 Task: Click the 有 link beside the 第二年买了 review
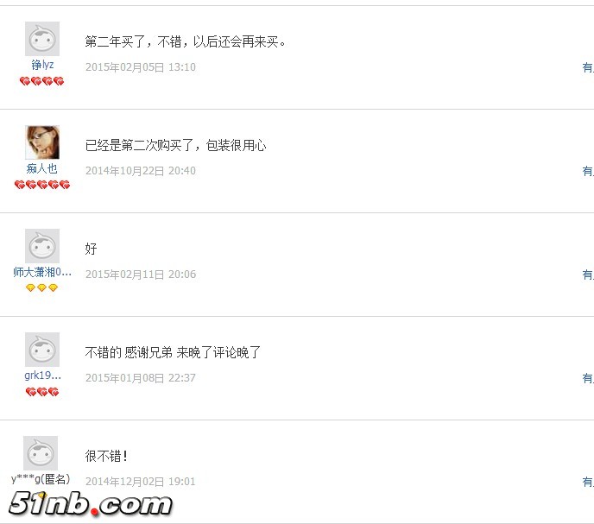coord(588,67)
